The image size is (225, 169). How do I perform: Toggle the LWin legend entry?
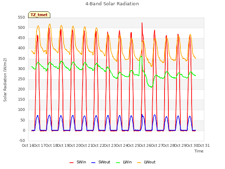click(124, 162)
